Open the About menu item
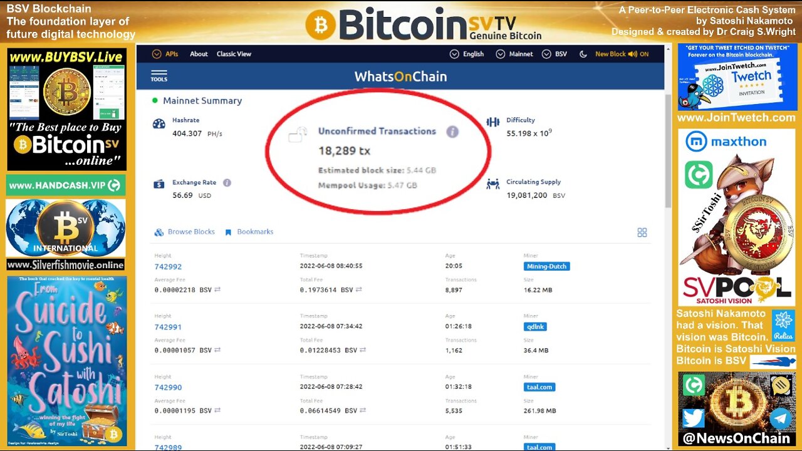802x451 pixels. point(199,54)
